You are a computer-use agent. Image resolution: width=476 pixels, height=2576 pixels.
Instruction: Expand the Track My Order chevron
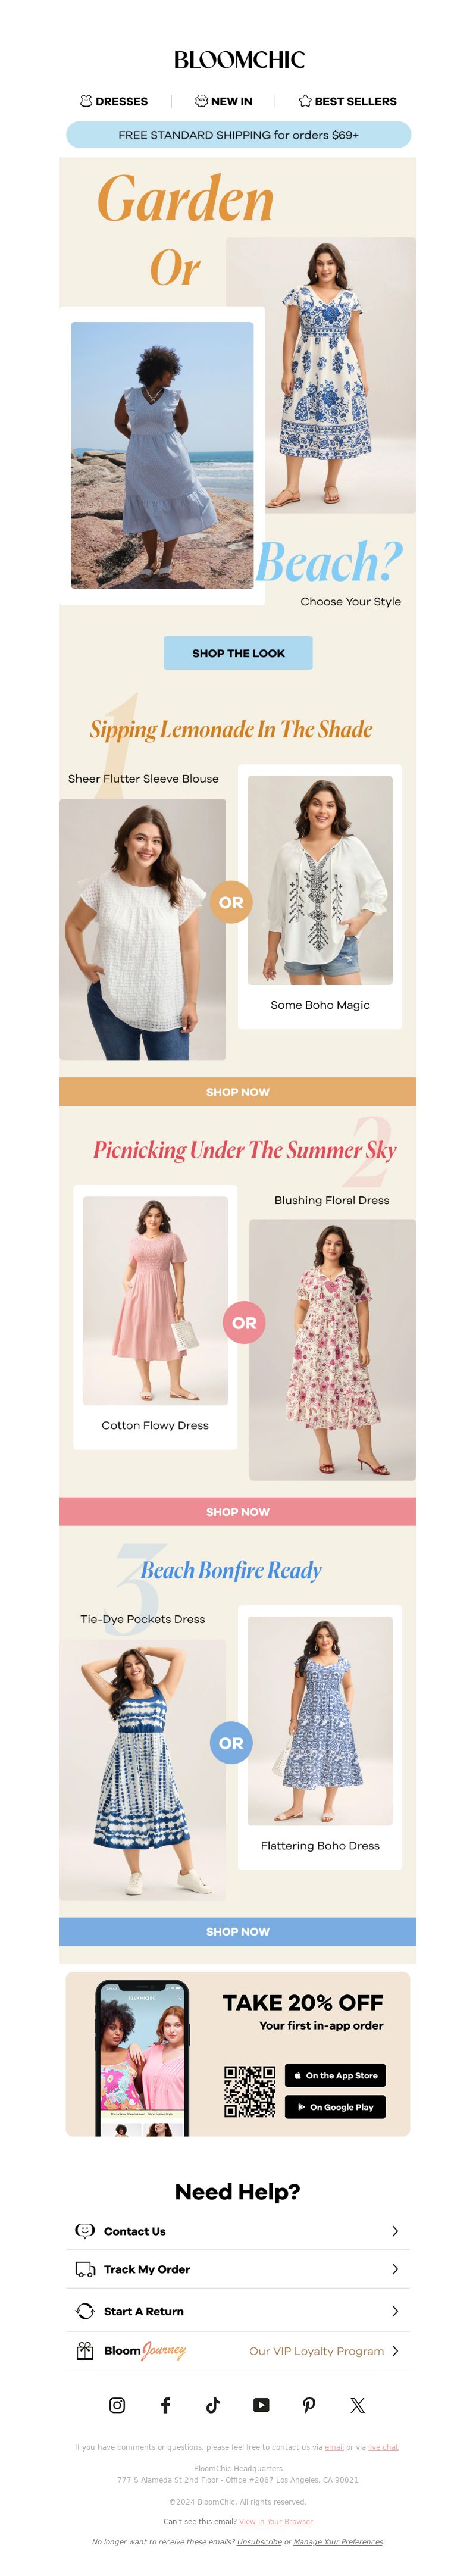click(395, 2270)
